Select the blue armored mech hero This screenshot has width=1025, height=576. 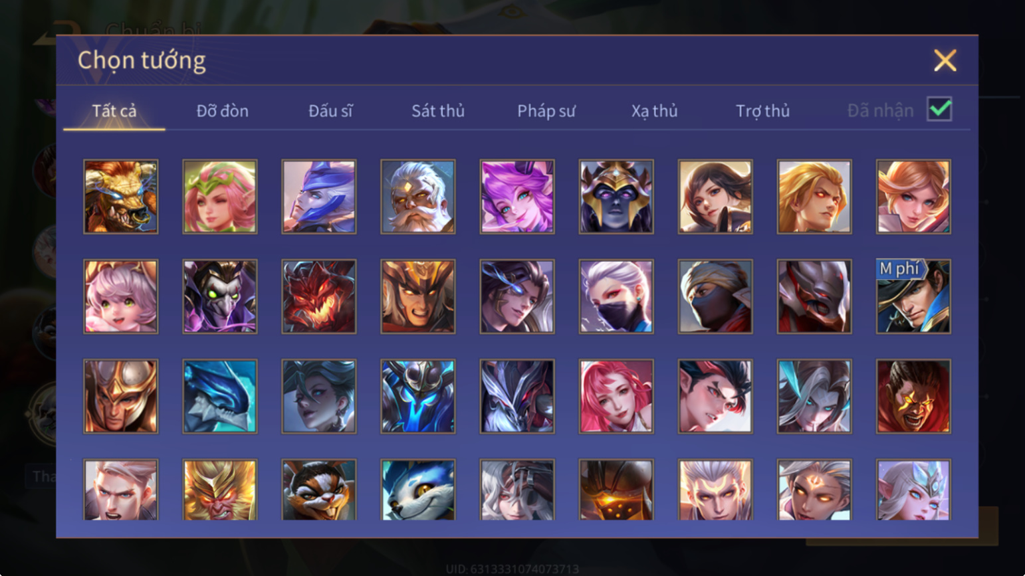(418, 397)
